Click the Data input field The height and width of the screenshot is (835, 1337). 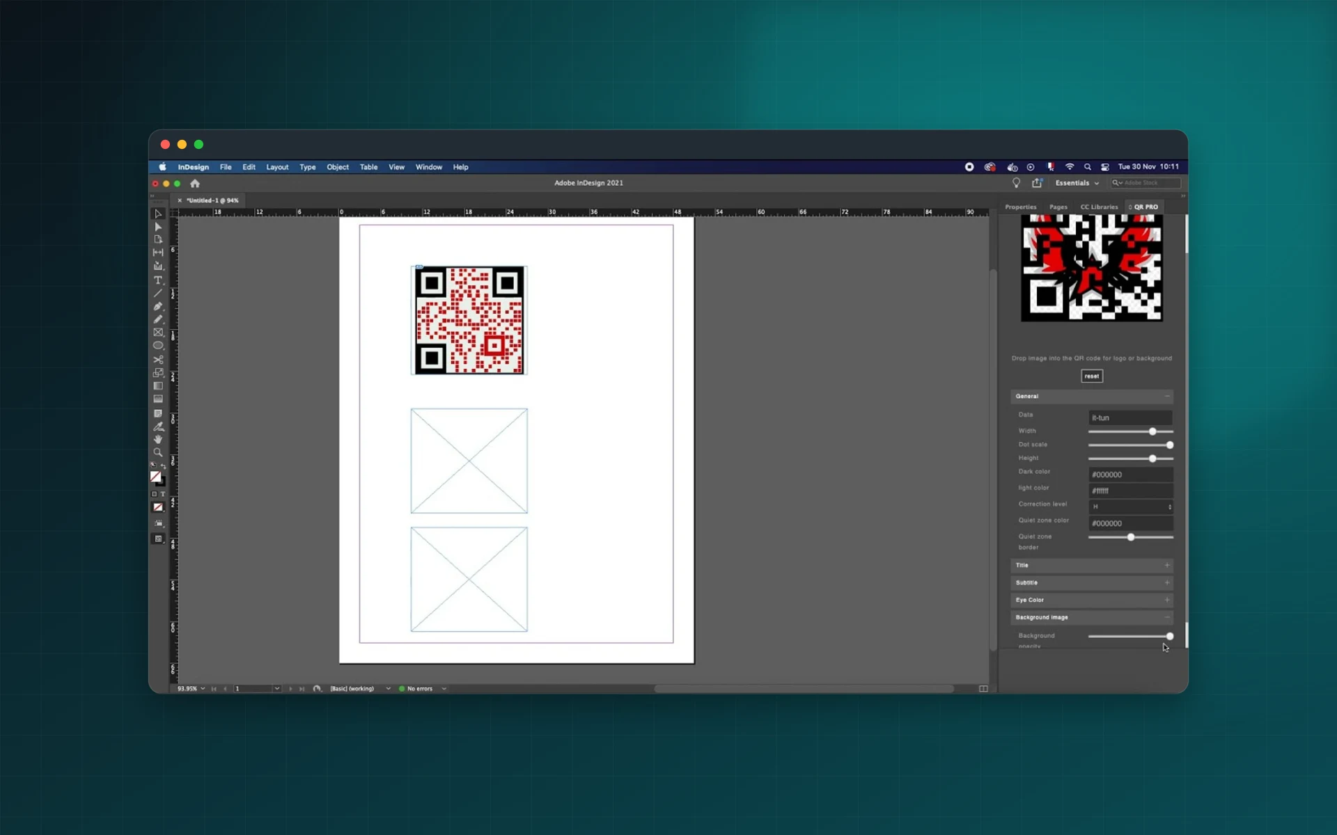[x=1130, y=417]
